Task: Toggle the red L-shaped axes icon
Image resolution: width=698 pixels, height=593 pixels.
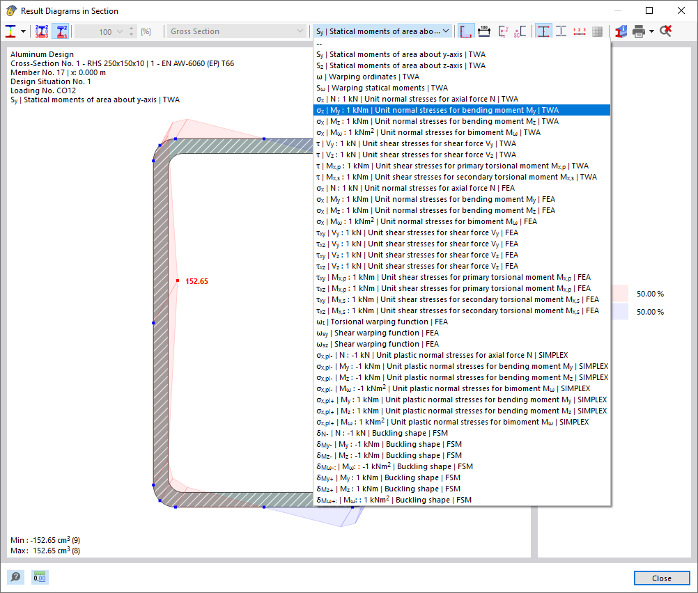Action: (x=466, y=31)
